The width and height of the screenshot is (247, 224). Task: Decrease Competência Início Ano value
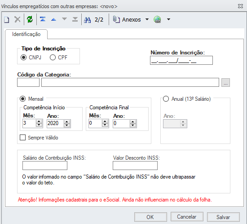click(x=67, y=125)
